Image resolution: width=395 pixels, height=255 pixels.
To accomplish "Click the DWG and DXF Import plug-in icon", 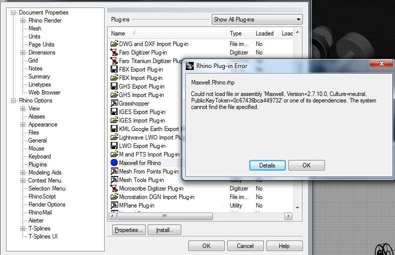I will [114, 44].
